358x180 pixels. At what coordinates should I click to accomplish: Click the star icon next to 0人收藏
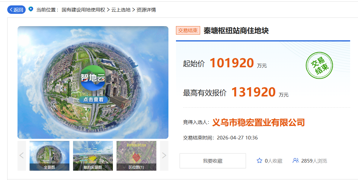(259, 161)
